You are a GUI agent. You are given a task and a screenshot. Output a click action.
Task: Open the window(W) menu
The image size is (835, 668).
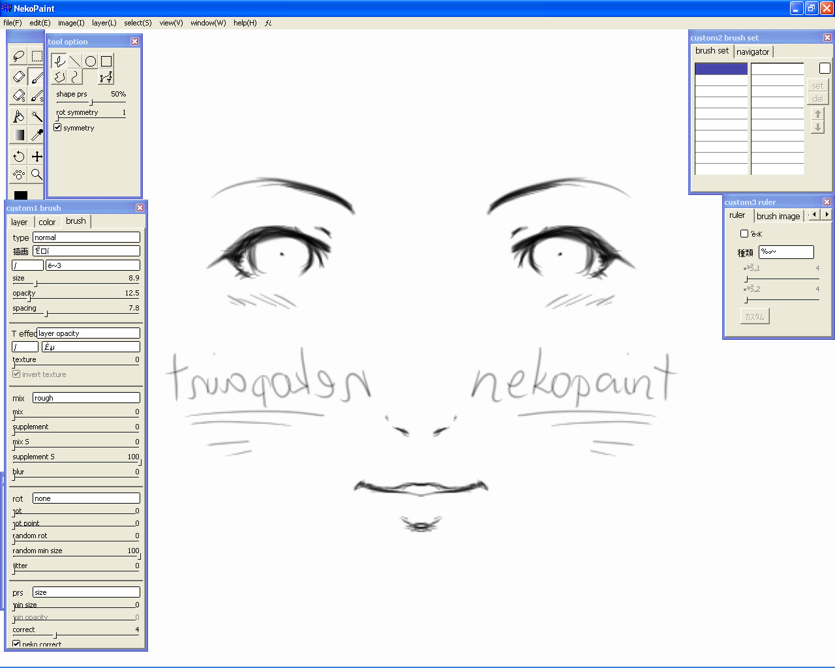[x=208, y=23]
